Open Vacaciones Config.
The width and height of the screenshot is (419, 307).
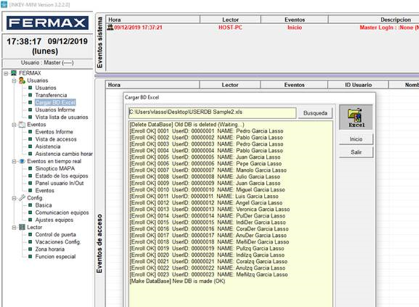click(58, 242)
